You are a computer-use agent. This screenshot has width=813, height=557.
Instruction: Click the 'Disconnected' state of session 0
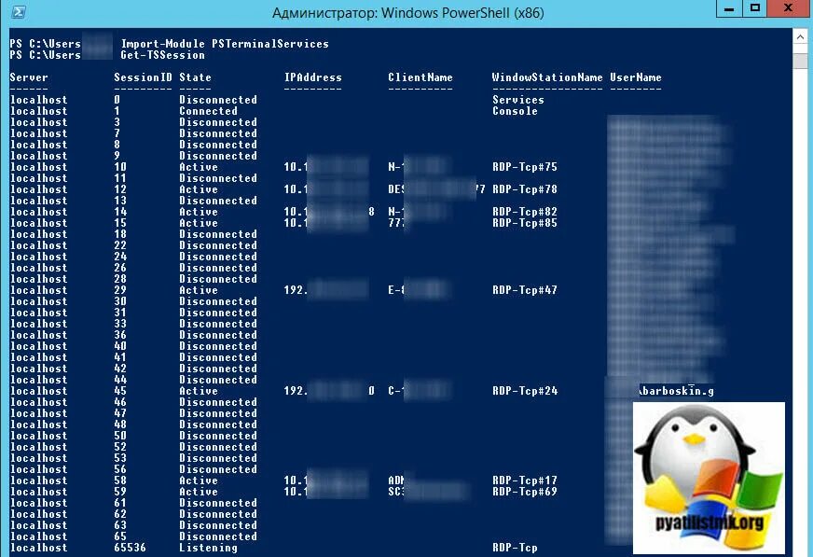pyautogui.click(x=218, y=100)
